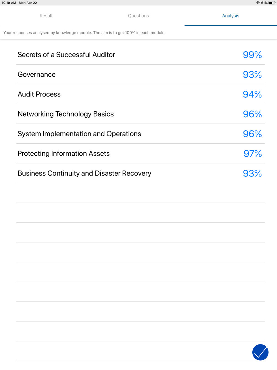Click the 94% Audit Process score
Viewport: 277px width, 370px height.
252,94
